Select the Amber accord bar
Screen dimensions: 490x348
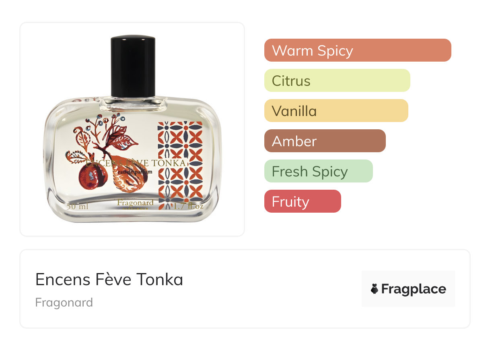325,141
